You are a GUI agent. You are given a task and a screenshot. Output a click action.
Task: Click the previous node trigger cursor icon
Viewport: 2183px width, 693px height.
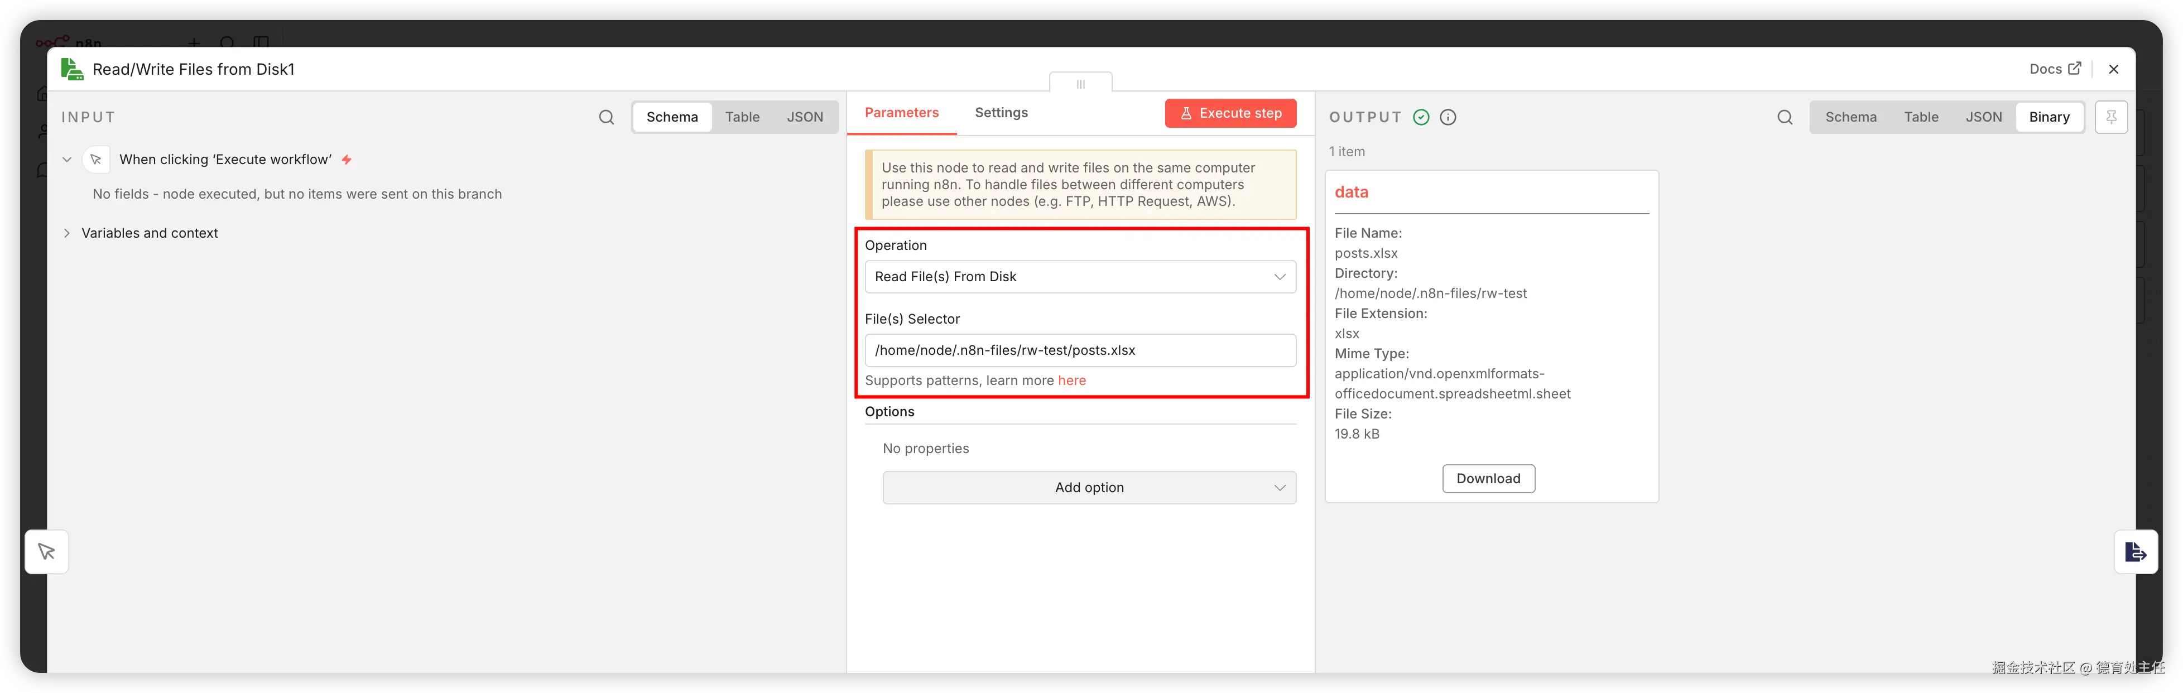tap(47, 551)
